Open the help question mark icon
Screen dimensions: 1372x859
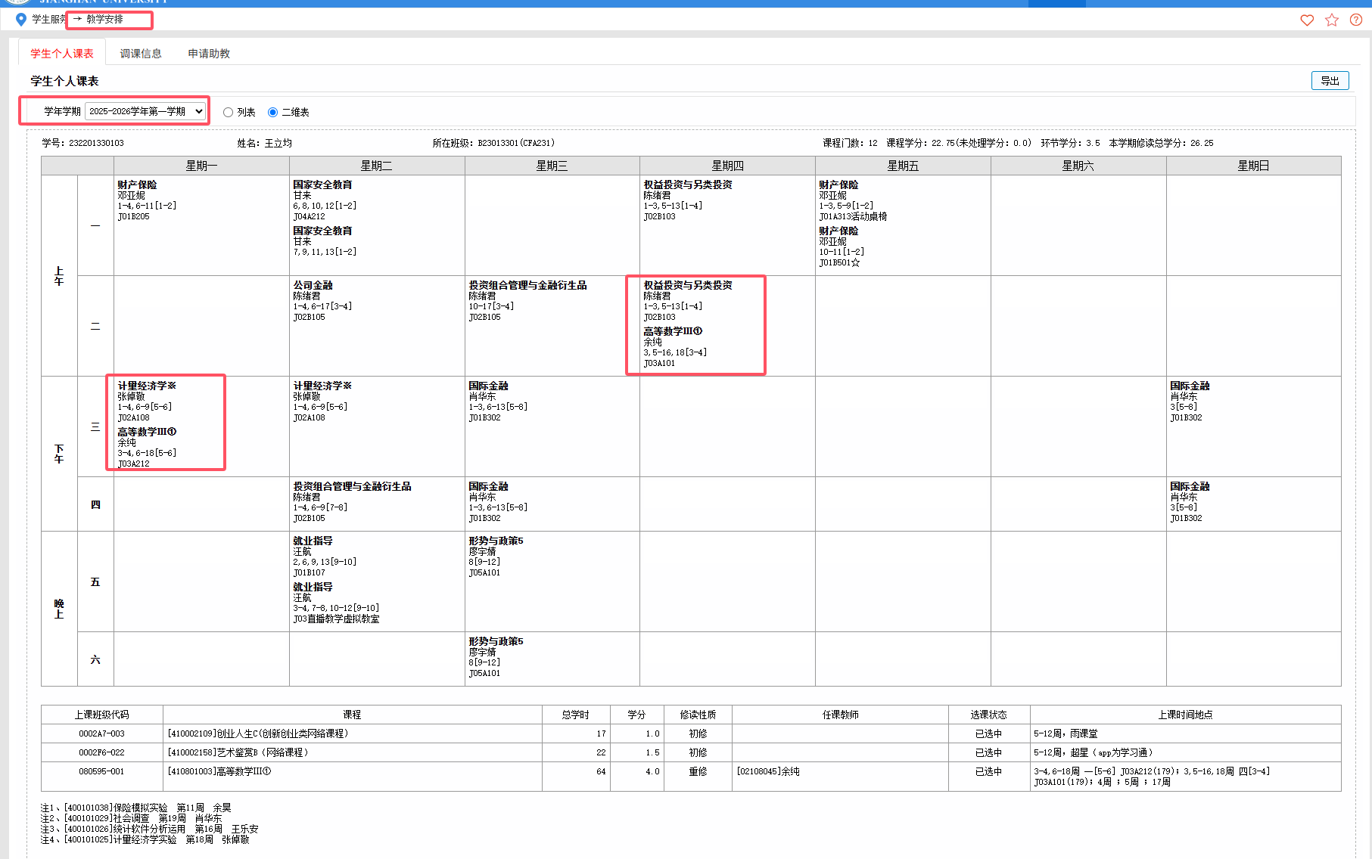pos(1356,20)
